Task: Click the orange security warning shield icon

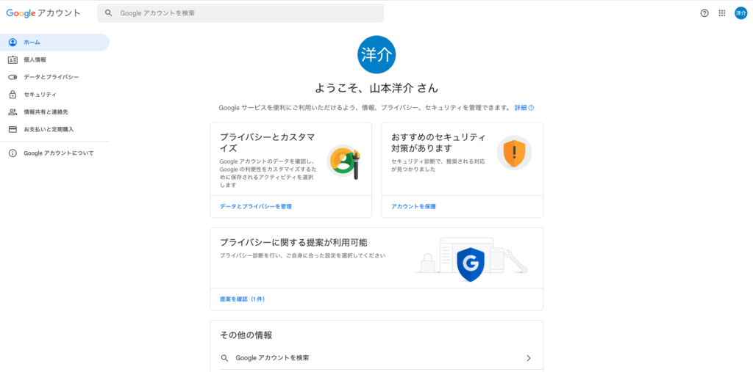Action: (x=514, y=153)
